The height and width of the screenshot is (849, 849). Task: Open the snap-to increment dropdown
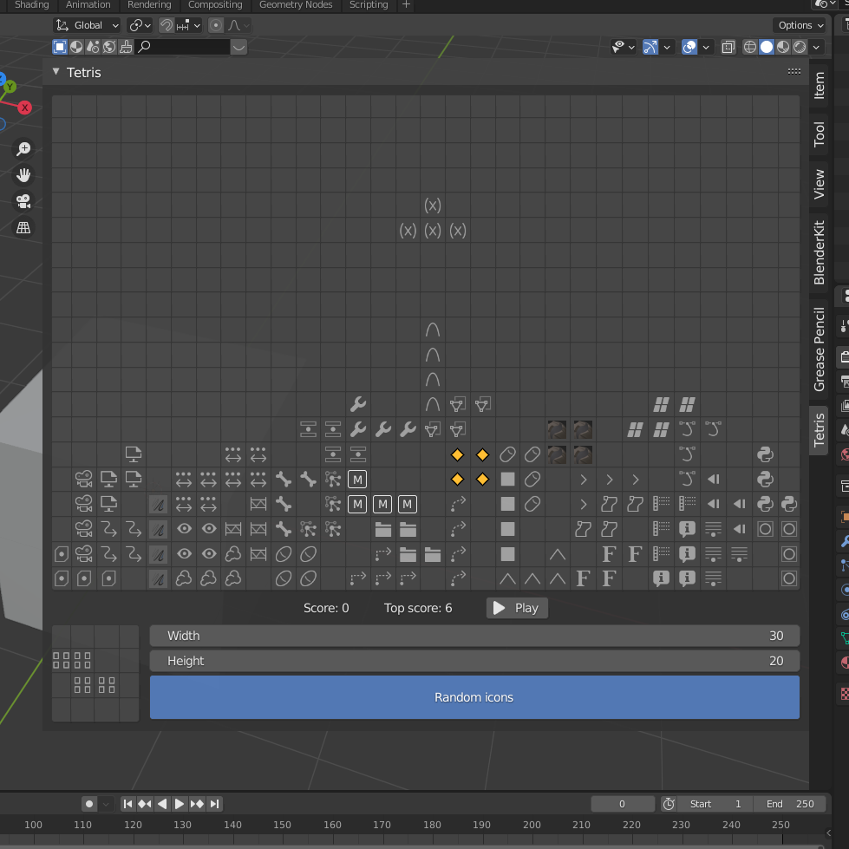tap(188, 25)
